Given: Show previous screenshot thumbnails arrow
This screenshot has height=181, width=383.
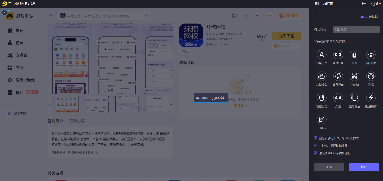Looking at the screenshot, I should (50, 104).
